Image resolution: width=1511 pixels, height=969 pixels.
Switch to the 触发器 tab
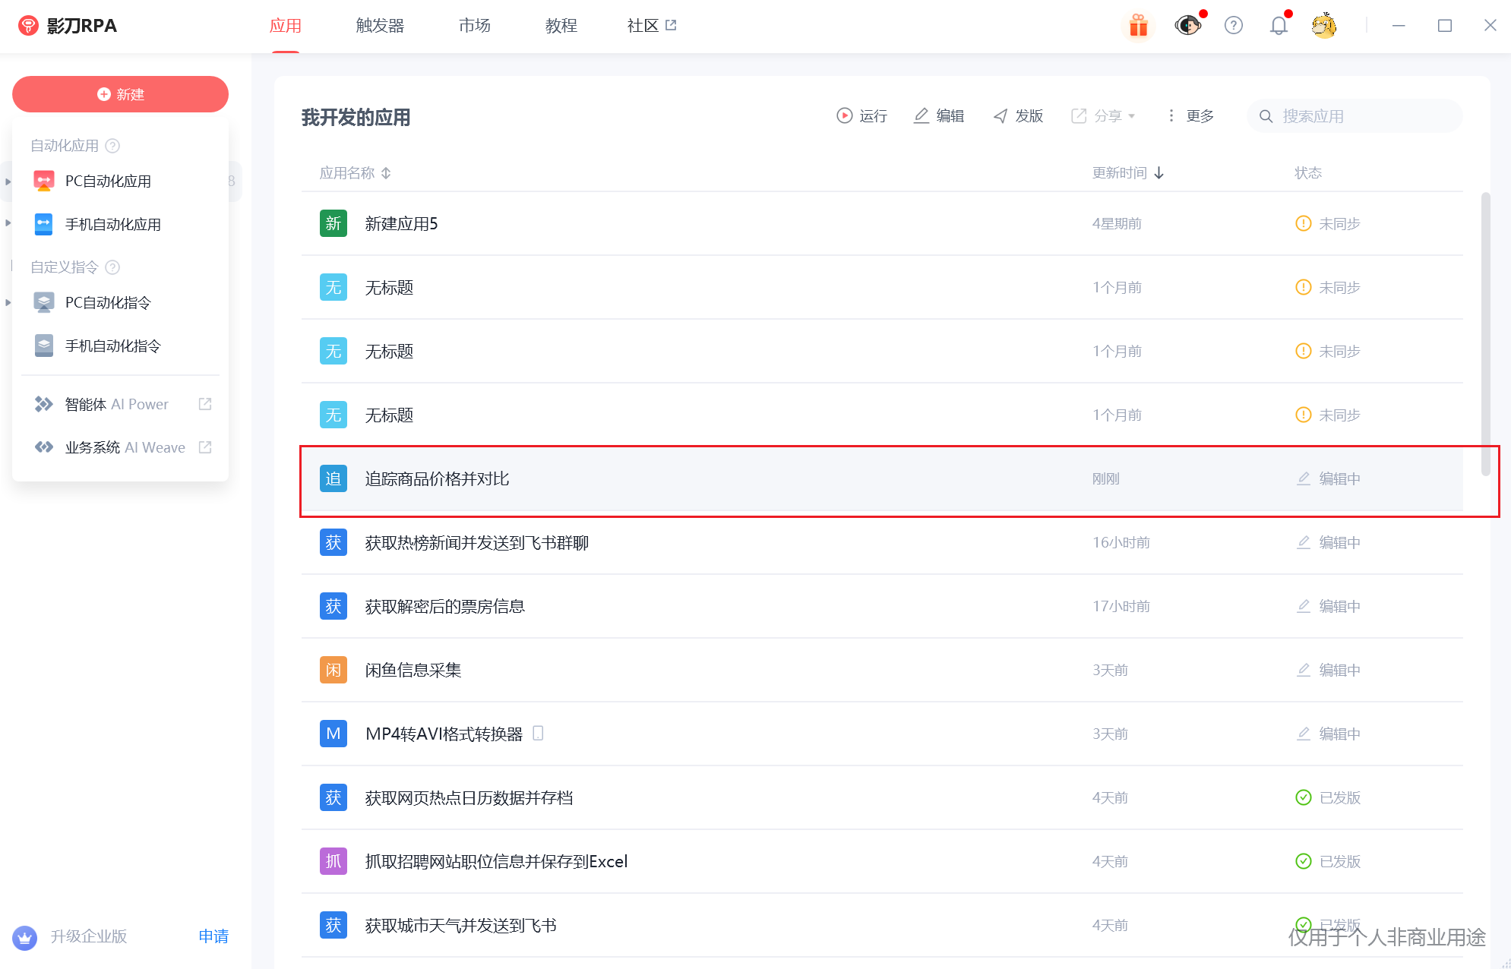coord(380,26)
